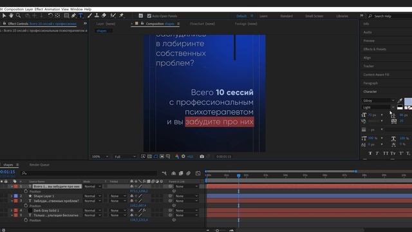
Task: Expand the Effects & Presets panel
Action: [x=375, y=49]
